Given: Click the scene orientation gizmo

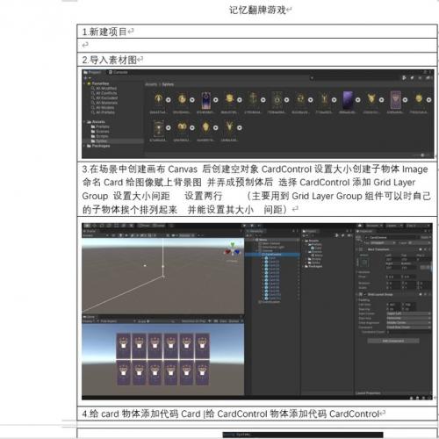Looking at the screenshot, I should tap(233, 249).
